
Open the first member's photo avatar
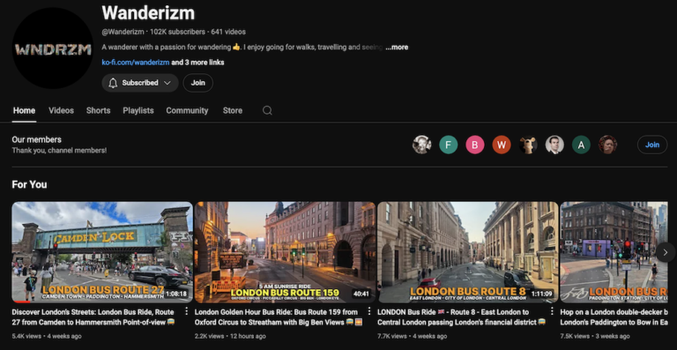pos(422,145)
